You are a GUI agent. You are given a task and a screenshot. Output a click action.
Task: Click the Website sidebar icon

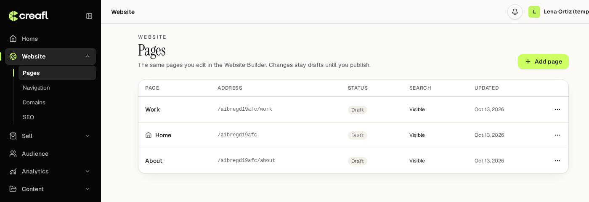tap(13, 56)
